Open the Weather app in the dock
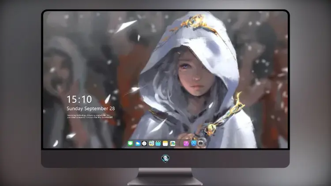331x186 pixels. (138, 143)
